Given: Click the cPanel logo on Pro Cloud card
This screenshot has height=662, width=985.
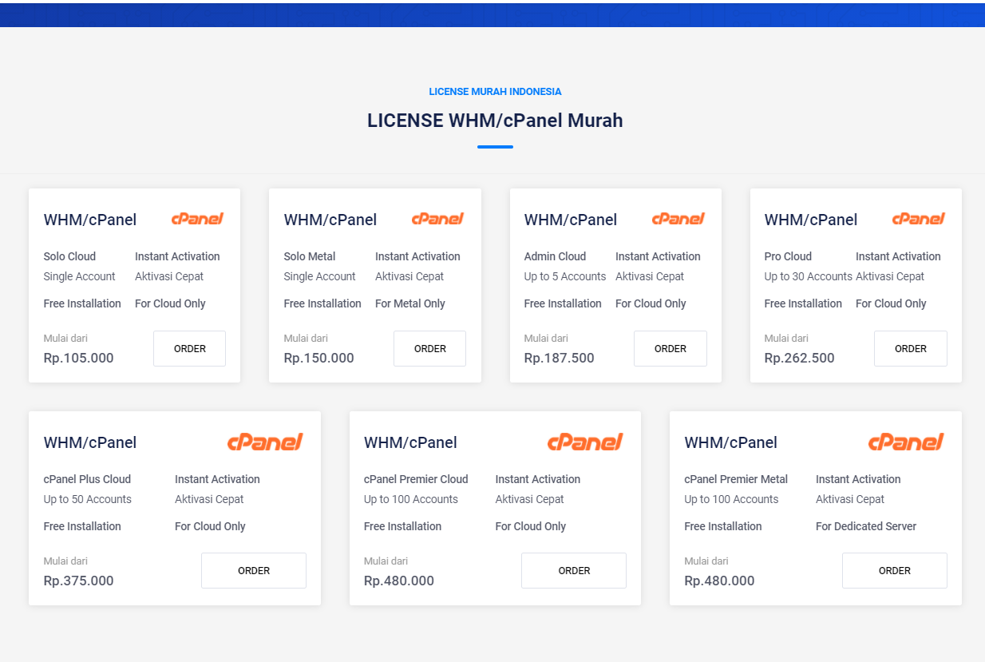Looking at the screenshot, I should [x=918, y=219].
